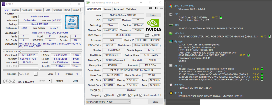Click the Specification field in CPU-Z
Screen dimensions: 272x105
50,33
